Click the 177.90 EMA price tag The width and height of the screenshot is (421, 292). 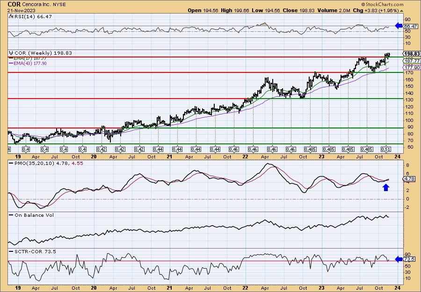click(x=412, y=68)
